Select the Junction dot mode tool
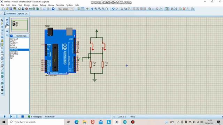Viewport: 223px width, 125px height. [2, 27]
